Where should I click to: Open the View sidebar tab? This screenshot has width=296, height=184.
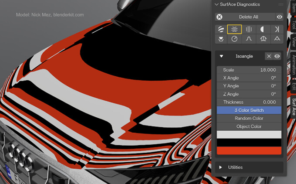point(294,42)
